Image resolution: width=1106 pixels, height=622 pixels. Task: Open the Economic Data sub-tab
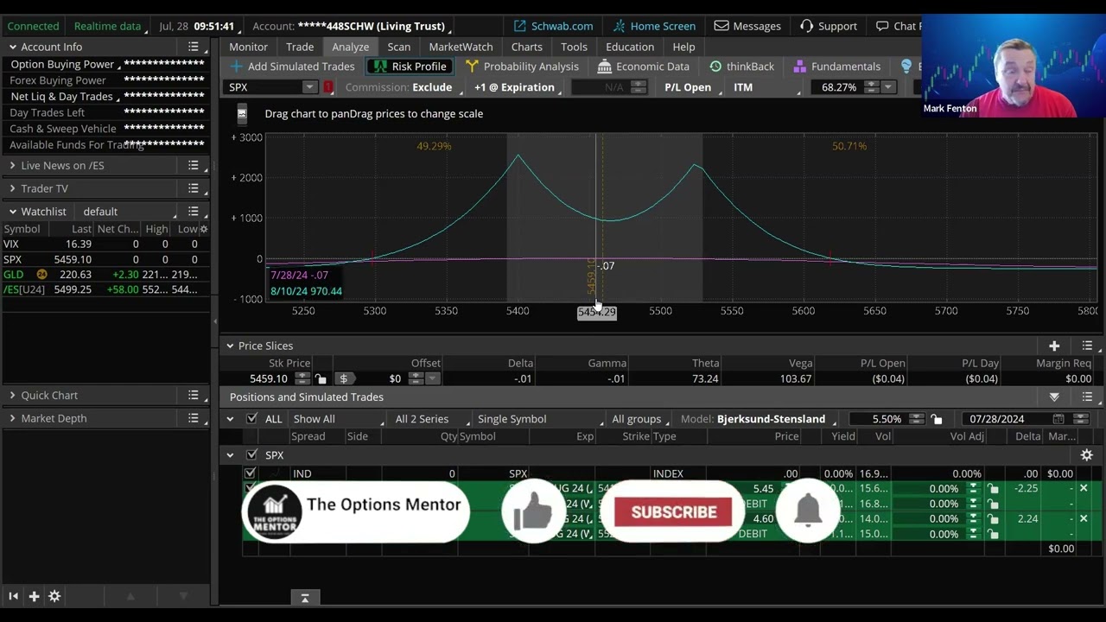point(644,67)
